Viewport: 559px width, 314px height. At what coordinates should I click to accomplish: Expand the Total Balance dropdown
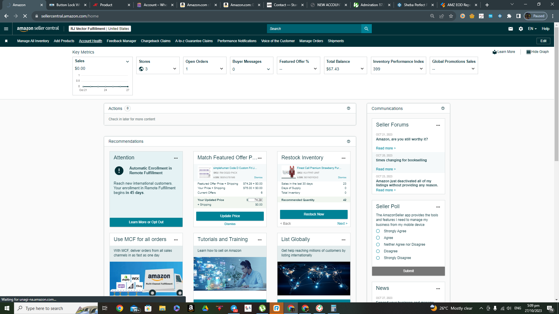click(x=362, y=69)
